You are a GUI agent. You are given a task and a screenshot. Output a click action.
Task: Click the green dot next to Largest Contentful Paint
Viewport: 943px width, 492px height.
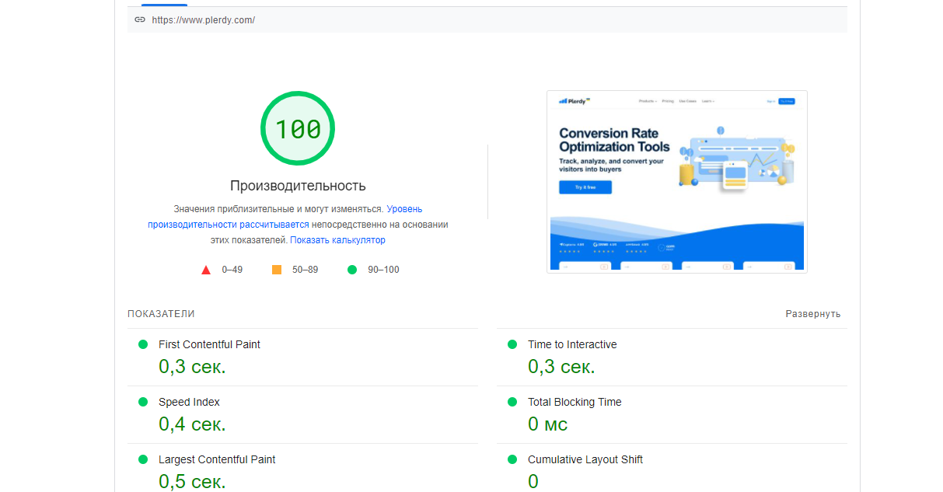click(x=145, y=459)
